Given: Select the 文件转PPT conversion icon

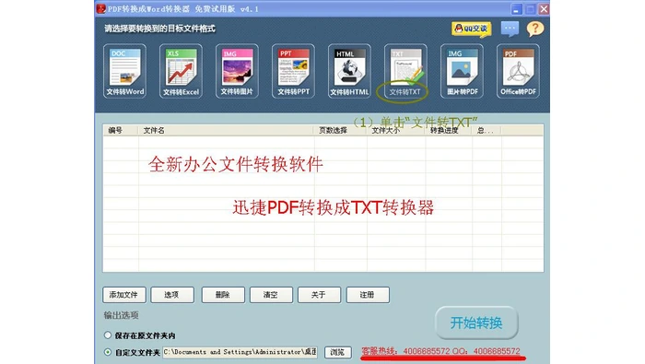Looking at the screenshot, I should pyautogui.click(x=293, y=71).
